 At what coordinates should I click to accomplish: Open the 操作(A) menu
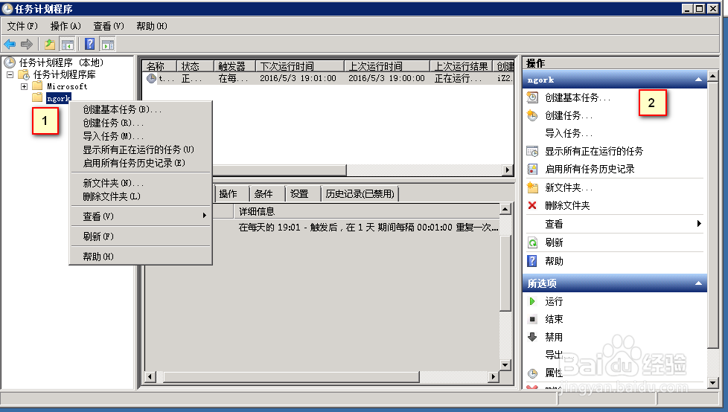tap(66, 26)
